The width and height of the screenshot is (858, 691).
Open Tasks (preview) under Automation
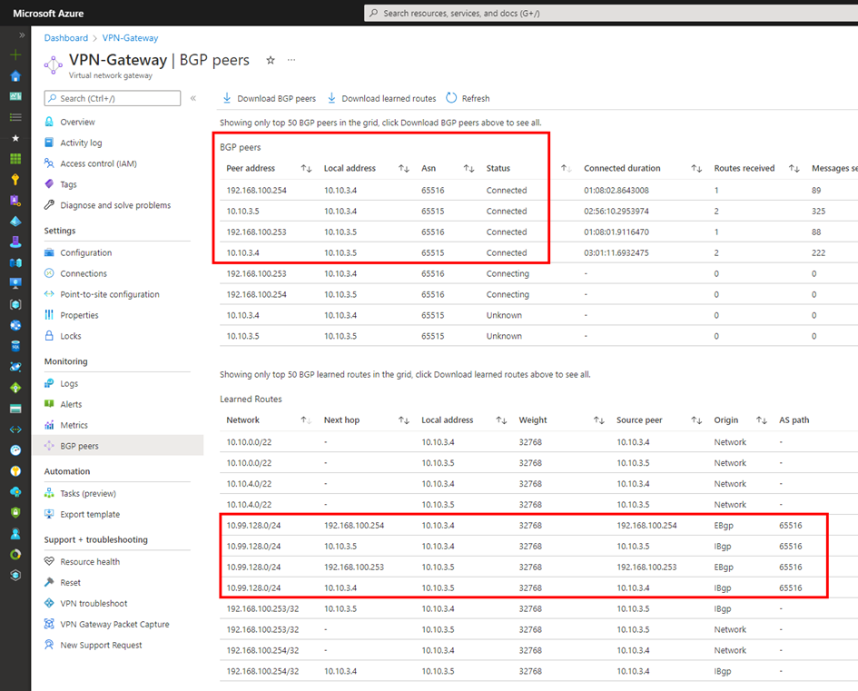[88, 493]
